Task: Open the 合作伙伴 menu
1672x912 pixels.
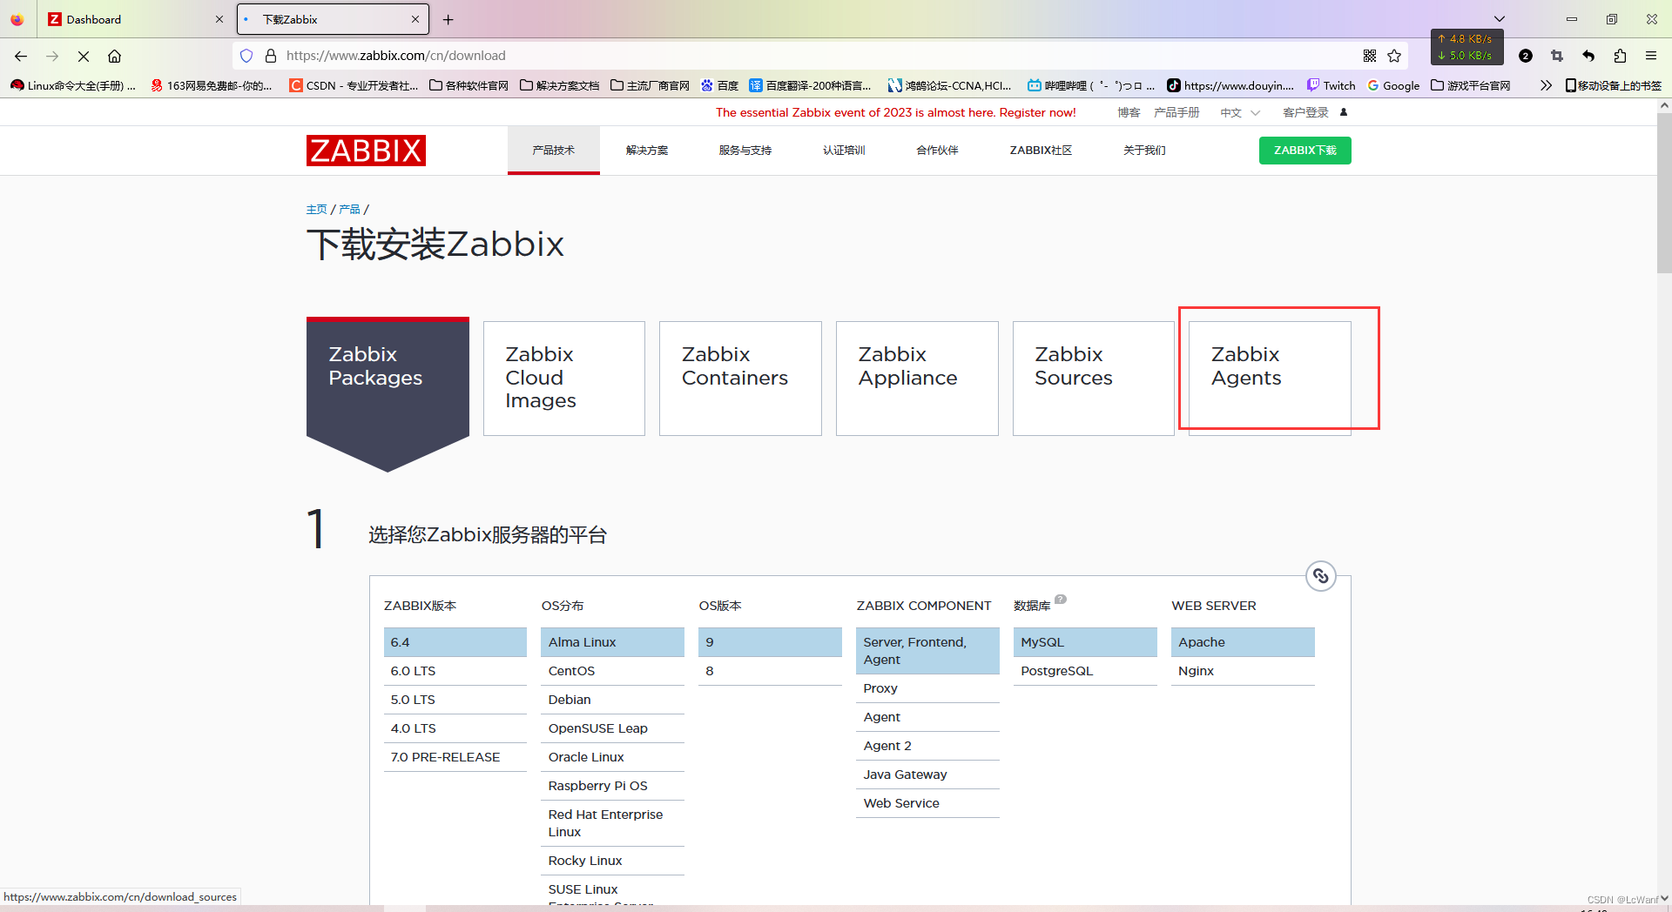Action: click(x=937, y=151)
